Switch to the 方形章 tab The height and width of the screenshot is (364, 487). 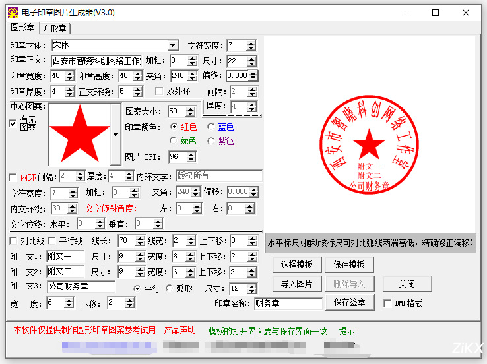click(54, 28)
